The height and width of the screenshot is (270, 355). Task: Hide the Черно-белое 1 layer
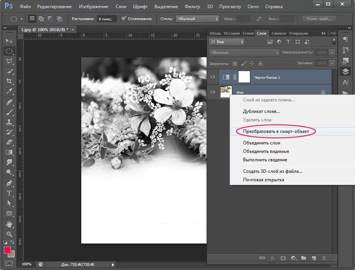point(213,77)
